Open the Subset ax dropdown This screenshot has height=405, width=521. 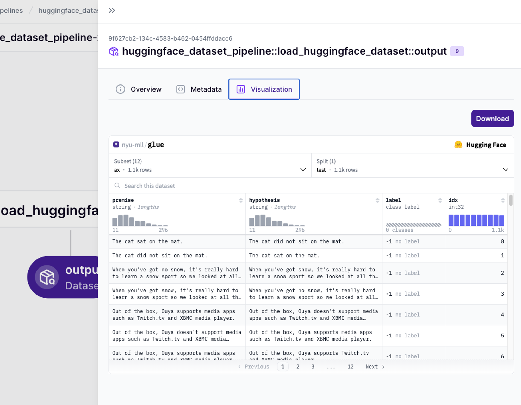[210, 165]
